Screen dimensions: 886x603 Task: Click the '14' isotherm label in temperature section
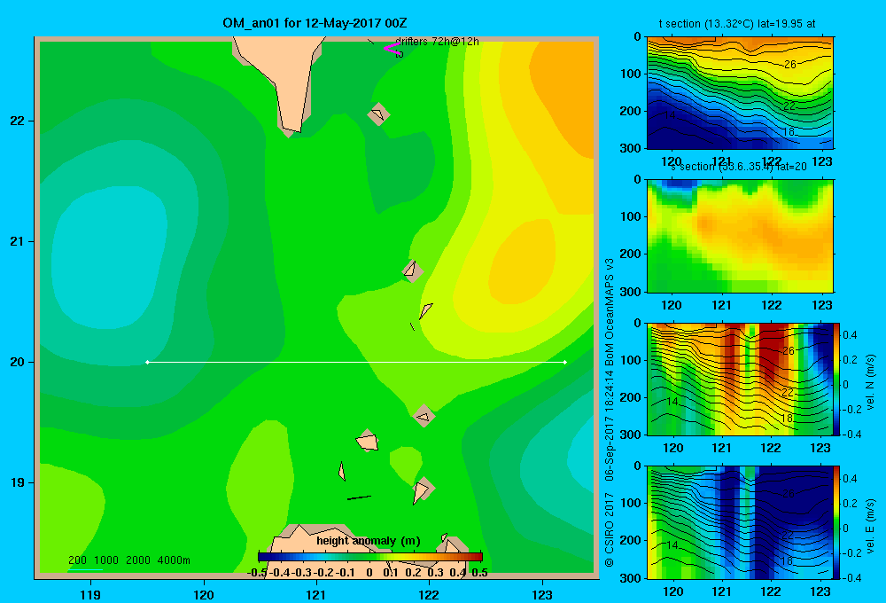pos(669,114)
